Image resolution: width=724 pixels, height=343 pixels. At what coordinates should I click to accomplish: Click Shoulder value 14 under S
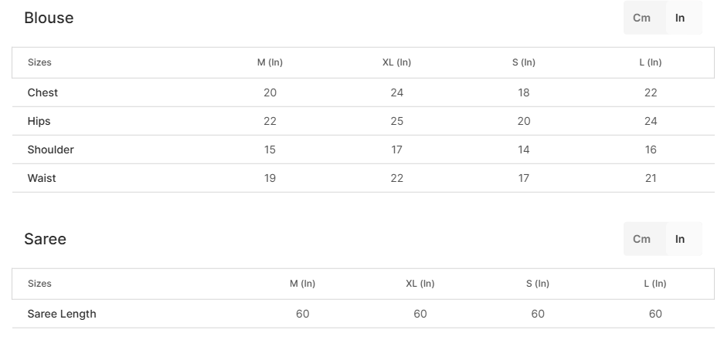(524, 150)
